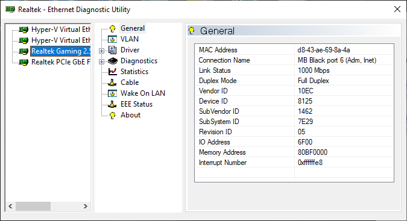Click the EEE Status icon
Viewport: 407px width, 221px height.
click(112, 104)
